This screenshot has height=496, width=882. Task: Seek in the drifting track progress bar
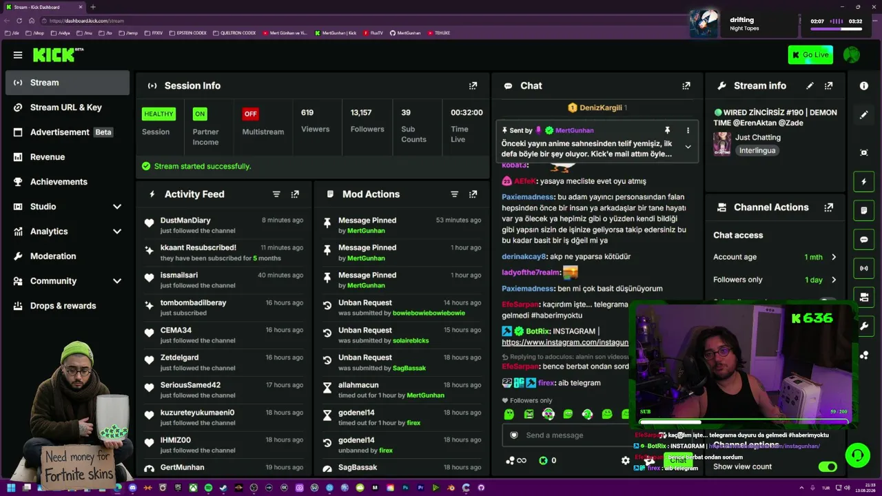point(836,30)
